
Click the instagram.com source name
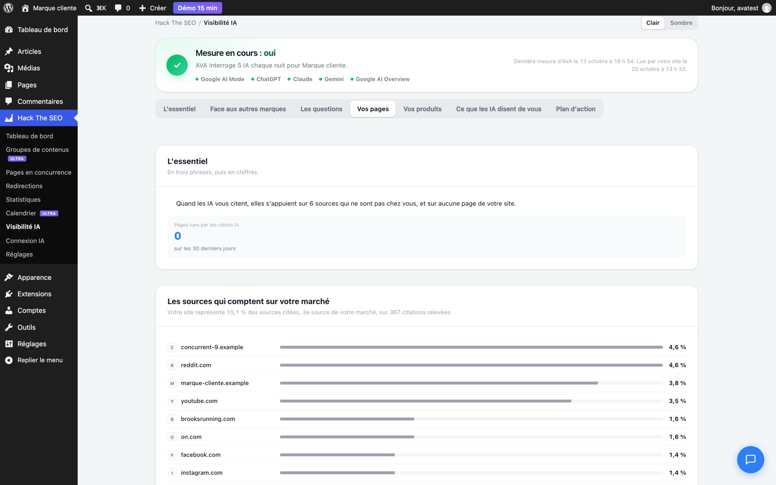tap(202, 472)
